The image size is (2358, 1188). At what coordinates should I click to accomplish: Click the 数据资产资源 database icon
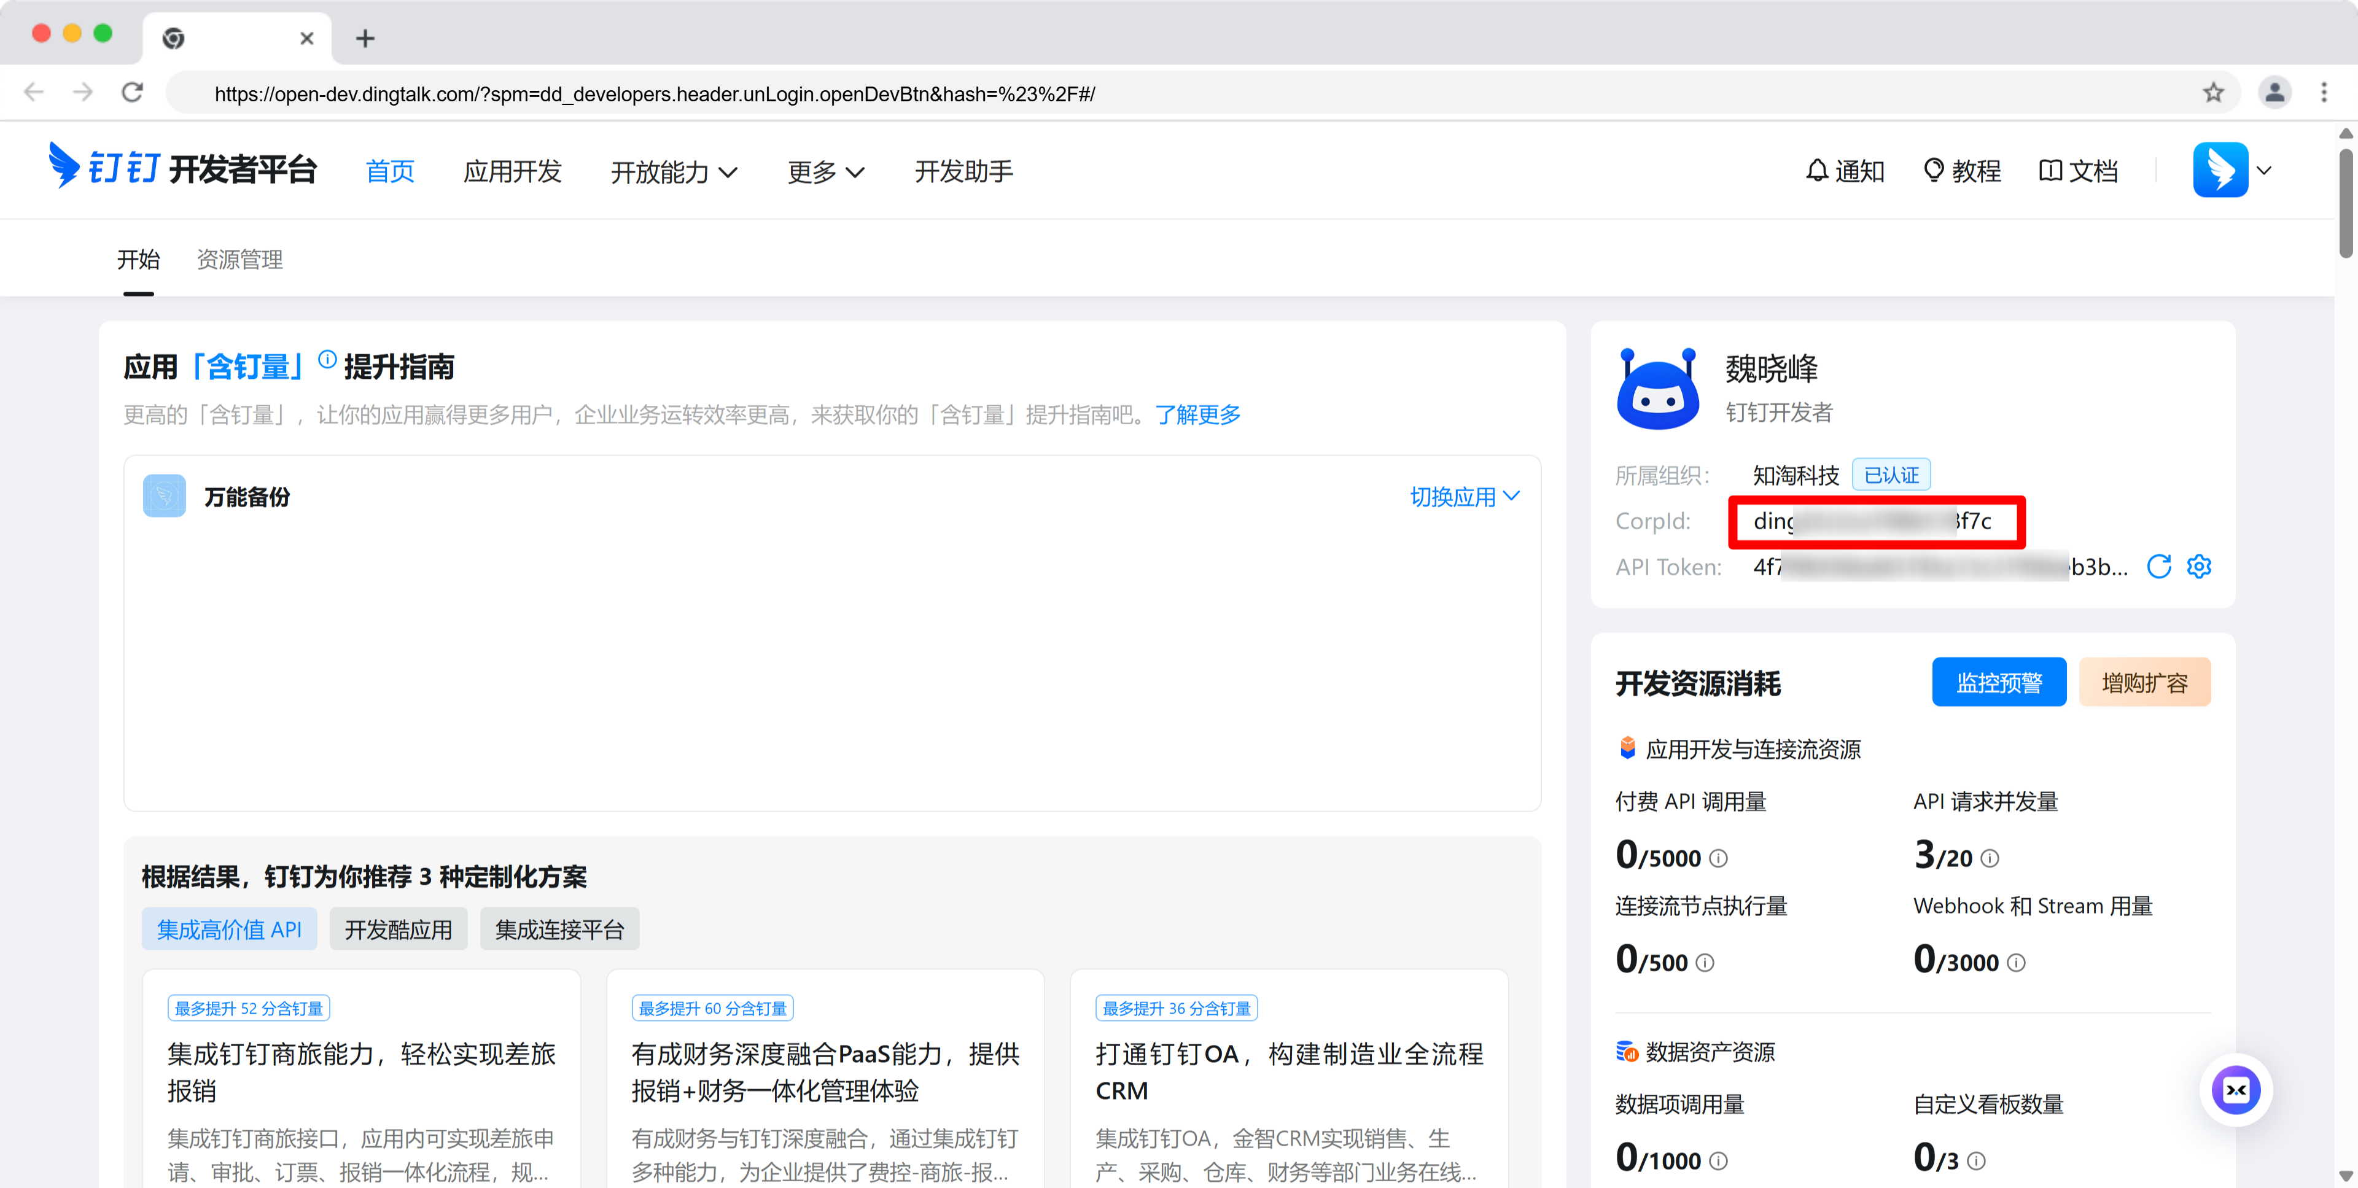click(1627, 1050)
